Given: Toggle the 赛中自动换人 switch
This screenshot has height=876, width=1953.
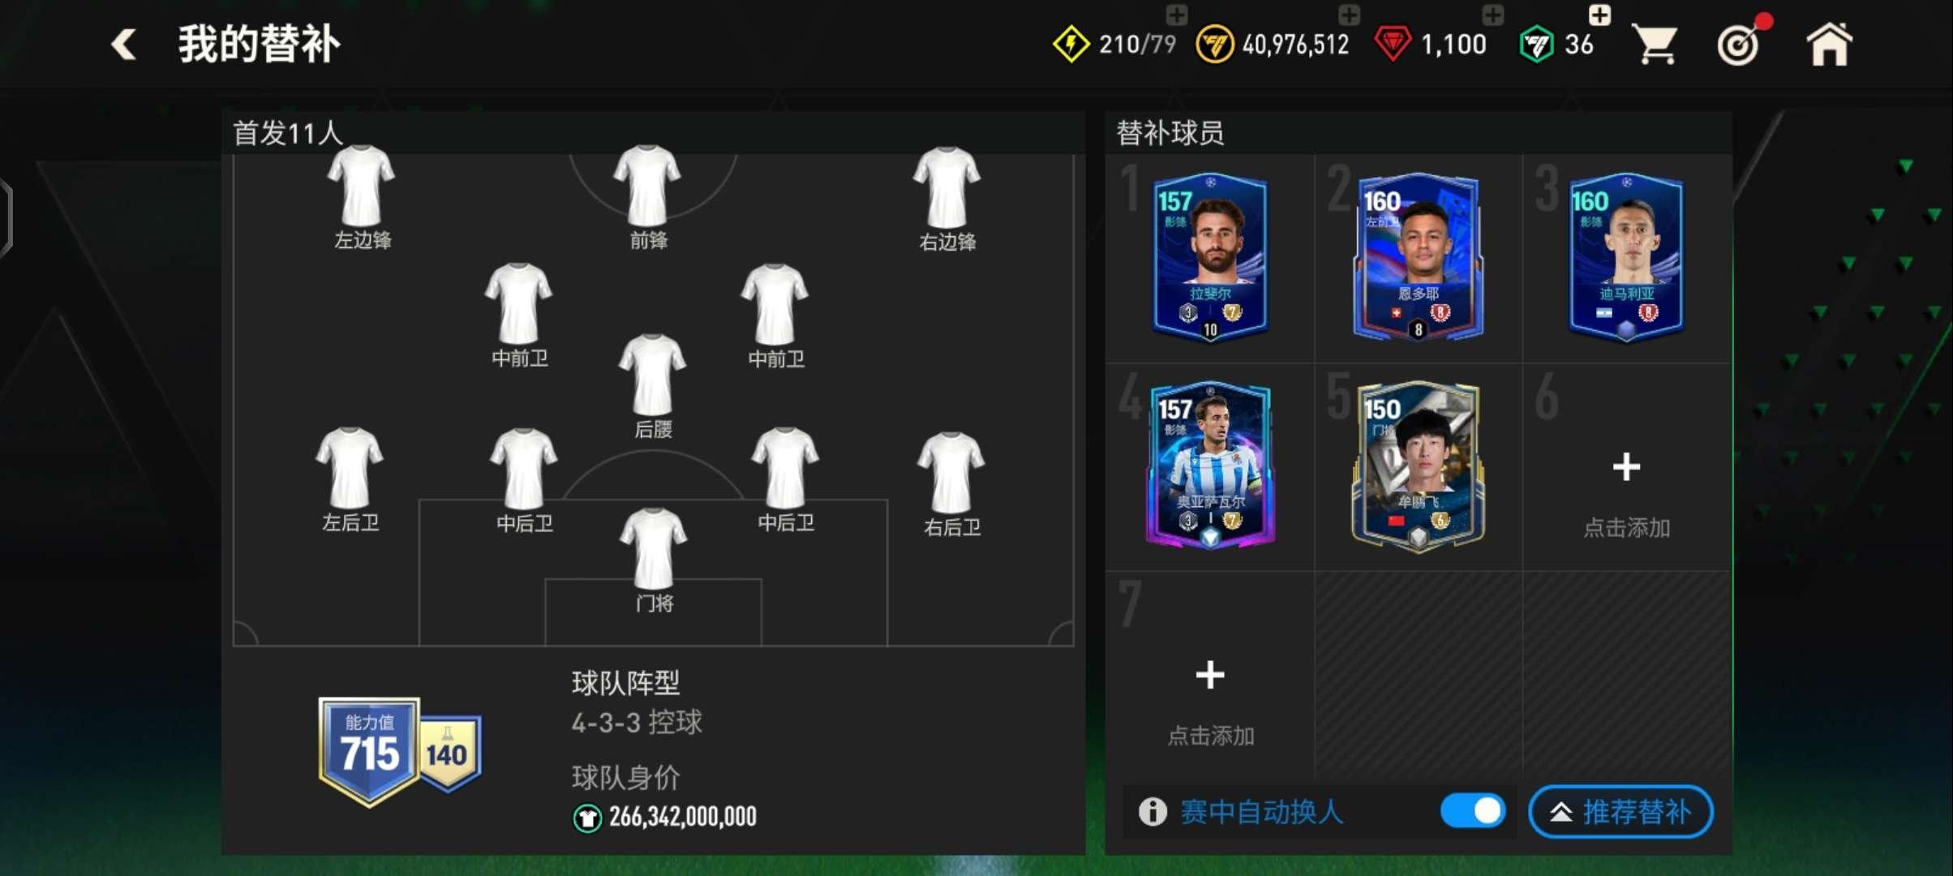Looking at the screenshot, I should 1473,810.
